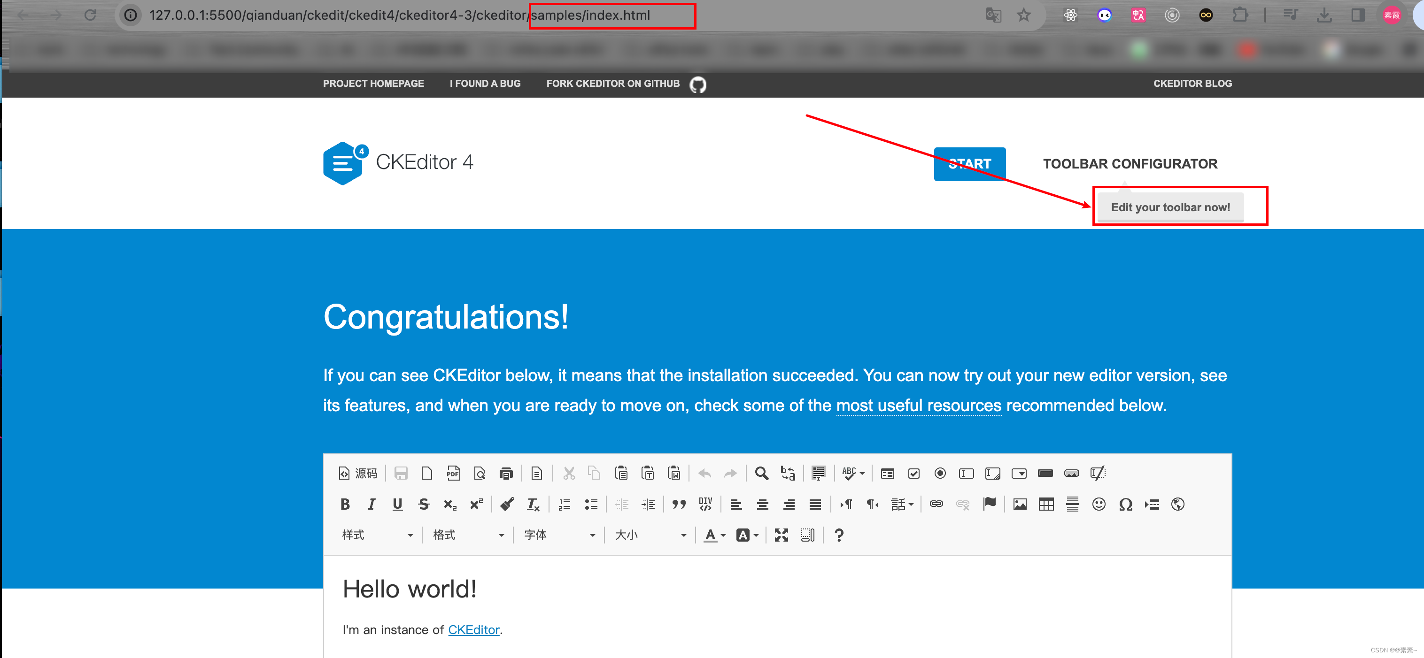Open the 字体 font dropdown
1424x658 pixels.
point(559,536)
